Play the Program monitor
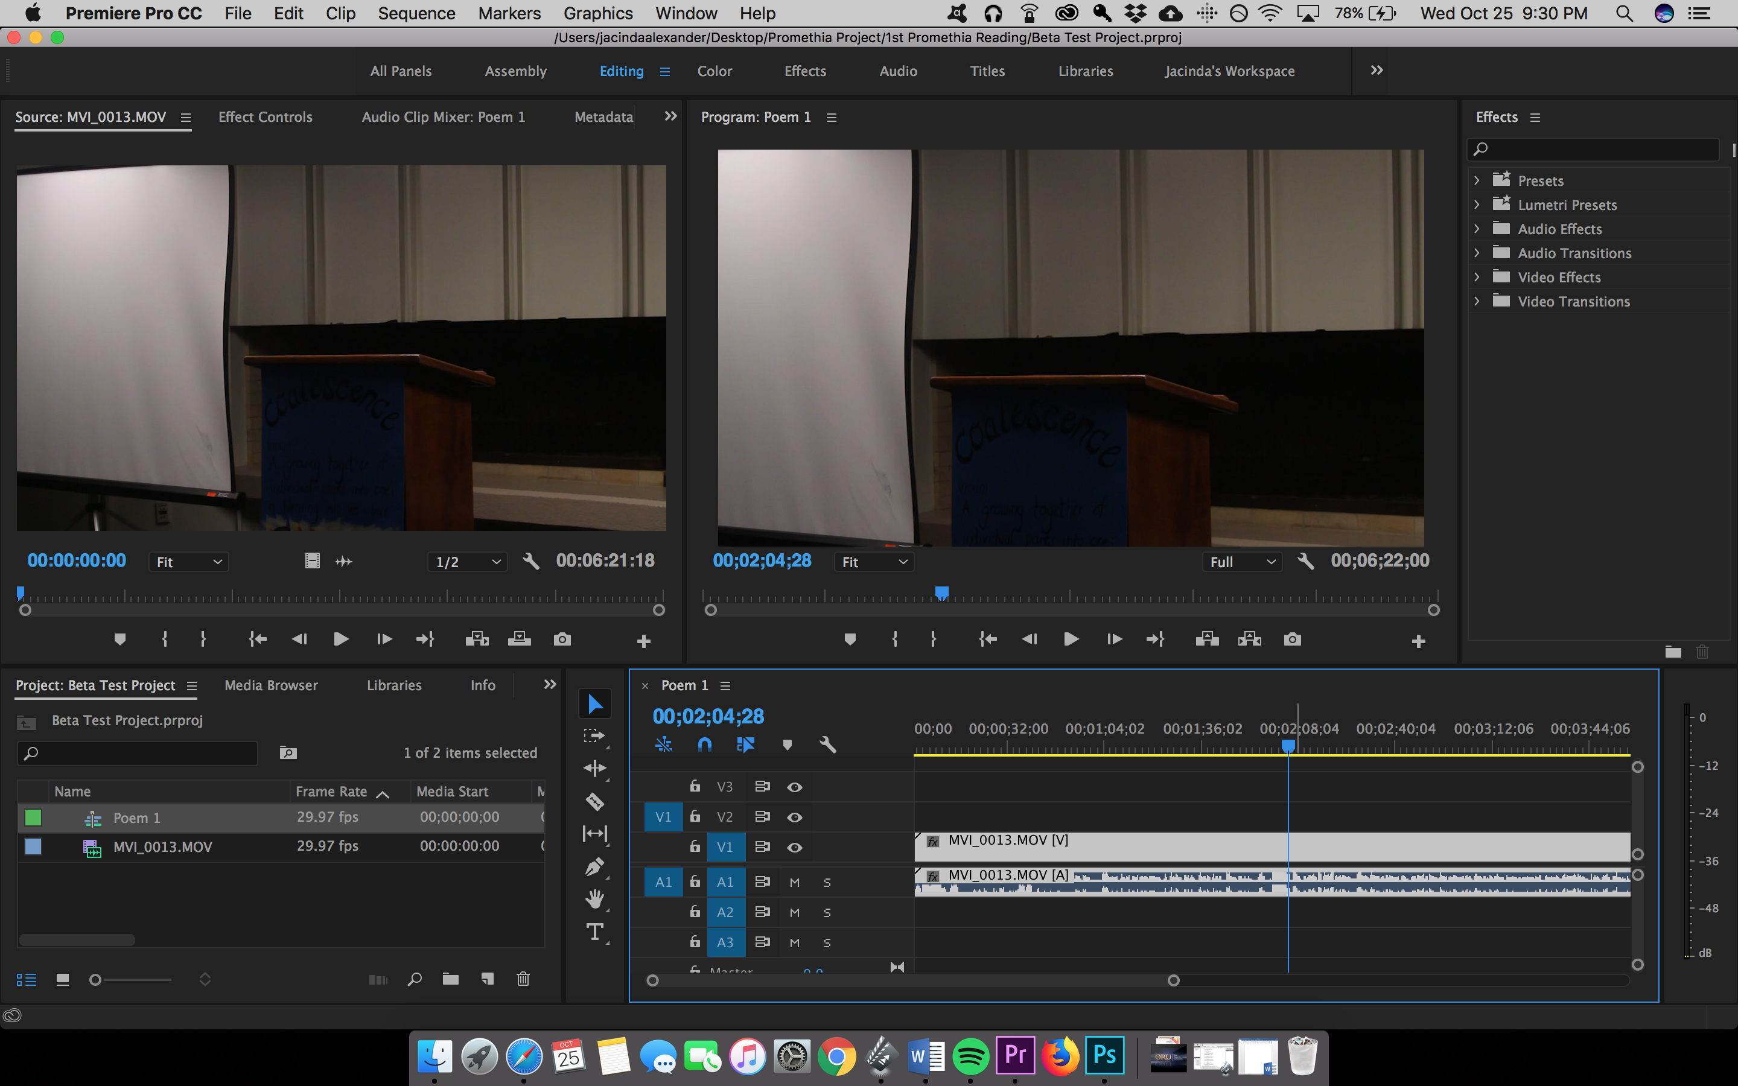The height and width of the screenshot is (1086, 1738). pyautogui.click(x=1071, y=640)
